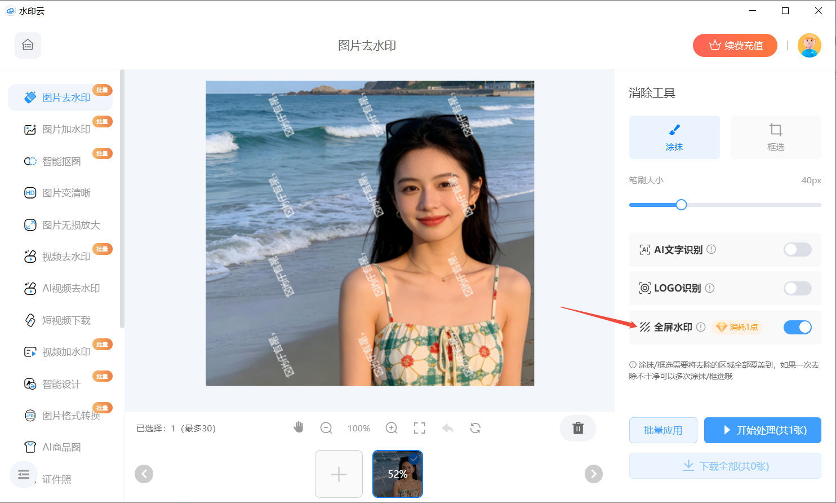Fit the image to the canvas
The image size is (836, 503).
[x=419, y=428]
